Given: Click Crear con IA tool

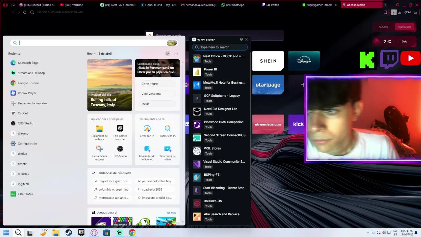Looking at the screenshot, I should 147,131.
